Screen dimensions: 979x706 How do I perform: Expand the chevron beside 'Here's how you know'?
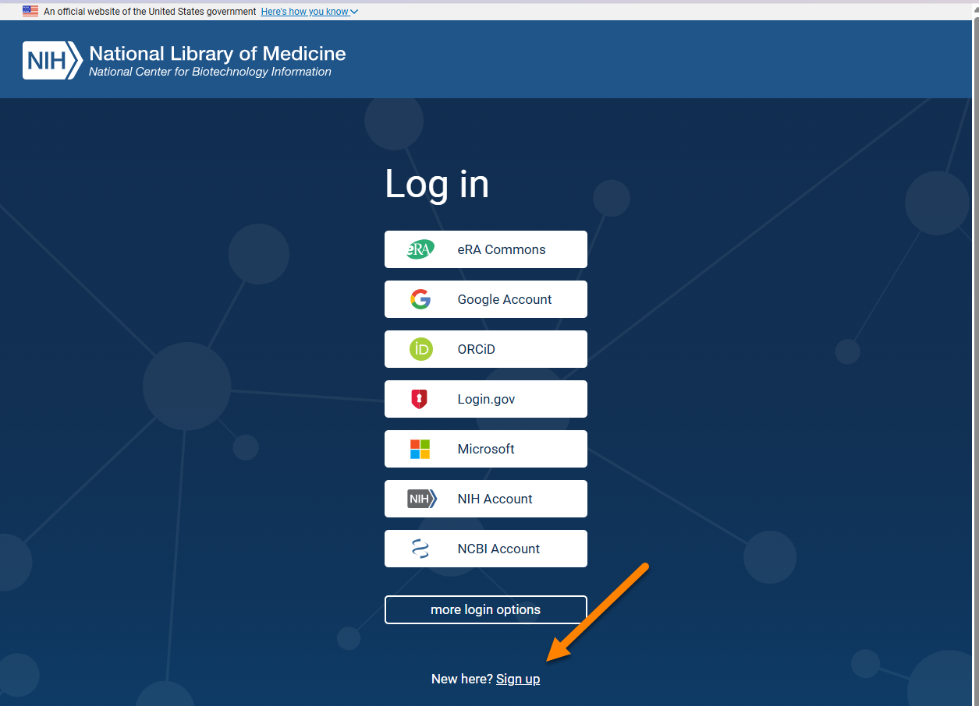[354, 12]
